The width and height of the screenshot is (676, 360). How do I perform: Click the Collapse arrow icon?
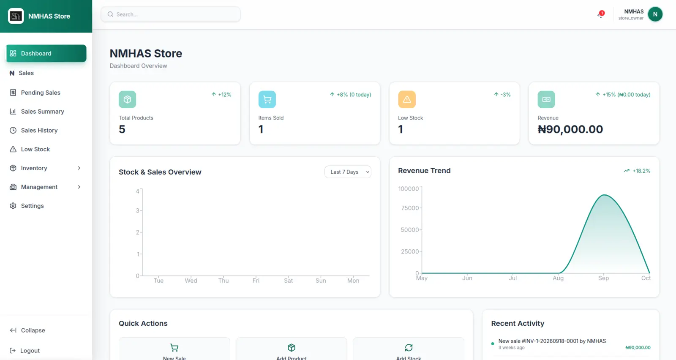point(13,330)
